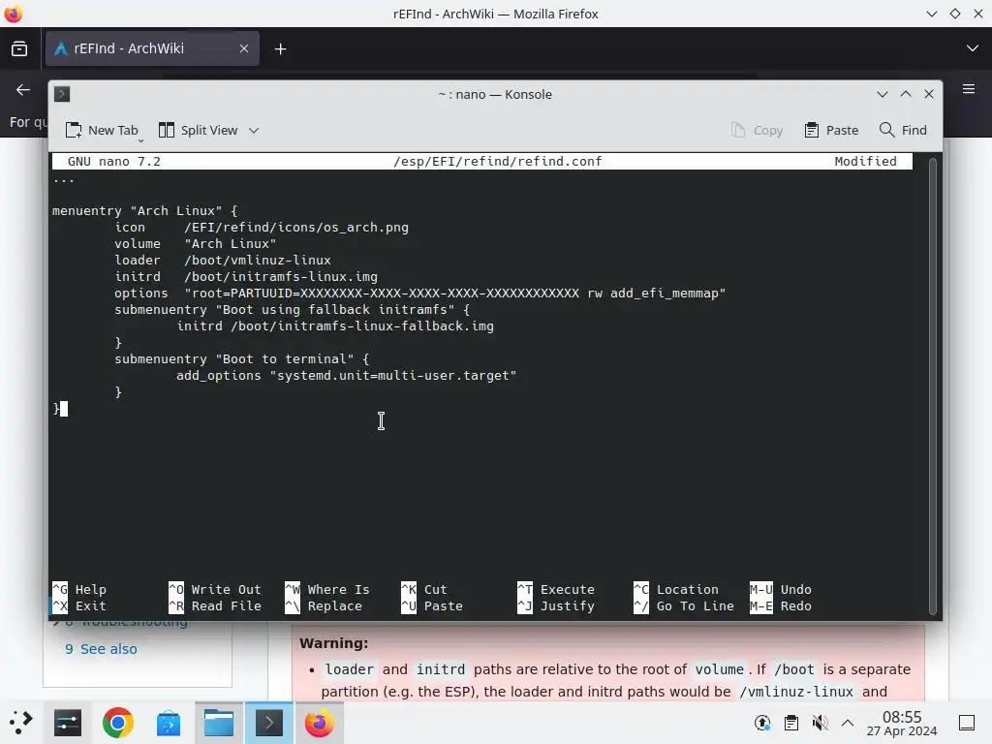
Task: Switch to Konsole in the taskbar
Action: (x=269, y=723)
